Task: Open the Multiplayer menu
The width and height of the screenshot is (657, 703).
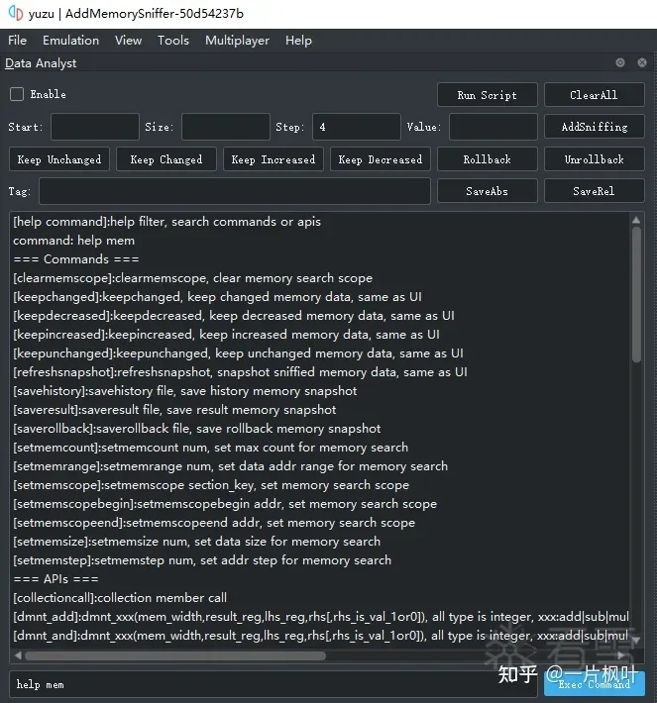Action: tap(238, 41)
